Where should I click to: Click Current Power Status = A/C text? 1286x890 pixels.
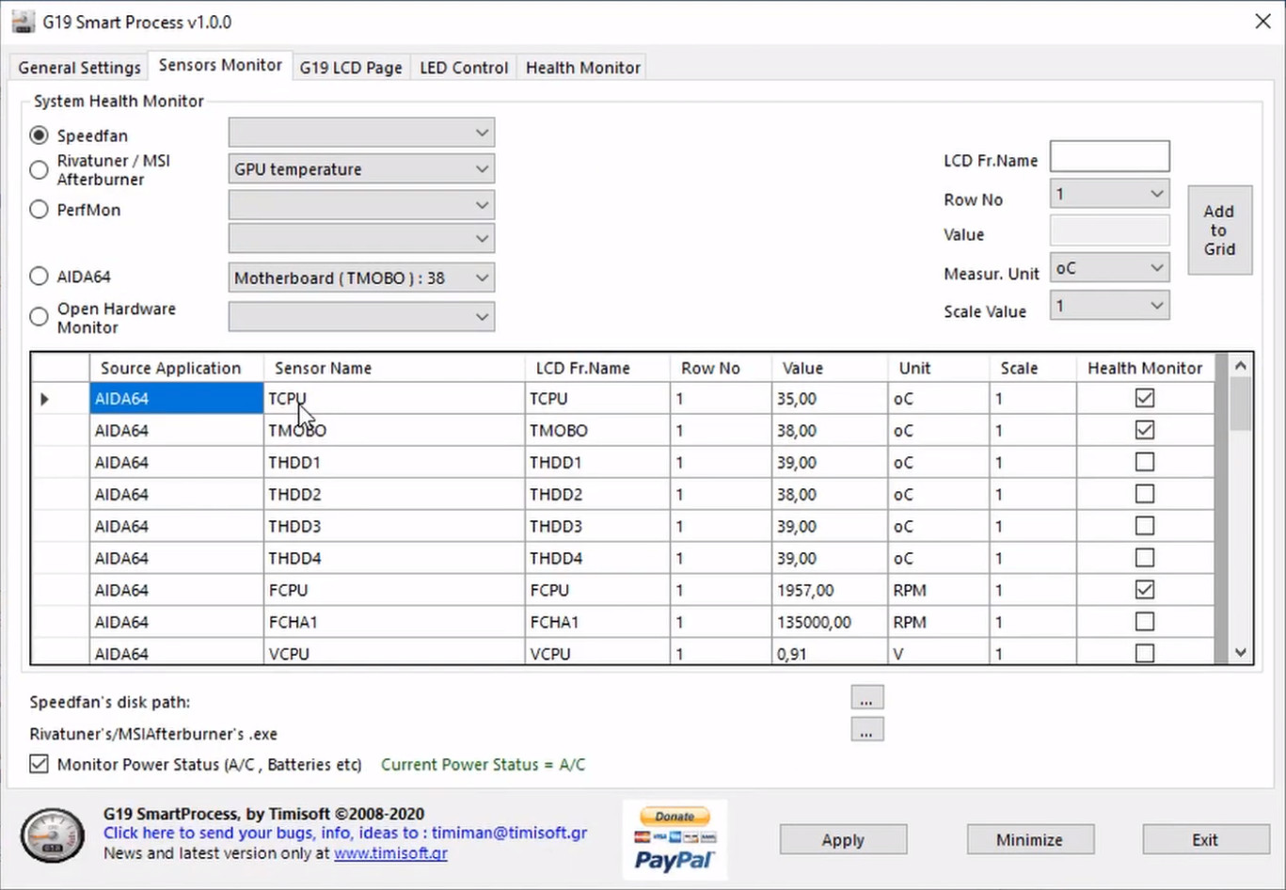483,765
